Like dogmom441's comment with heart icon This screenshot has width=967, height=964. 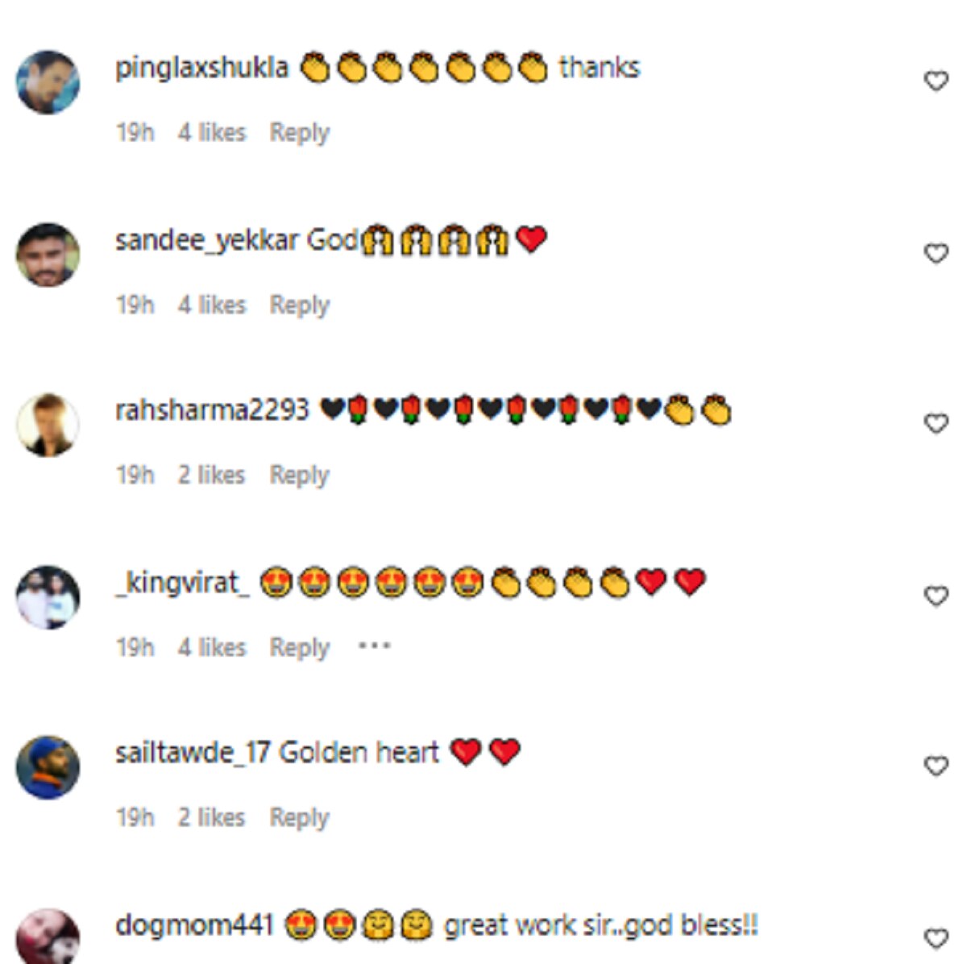pos(936,938)
